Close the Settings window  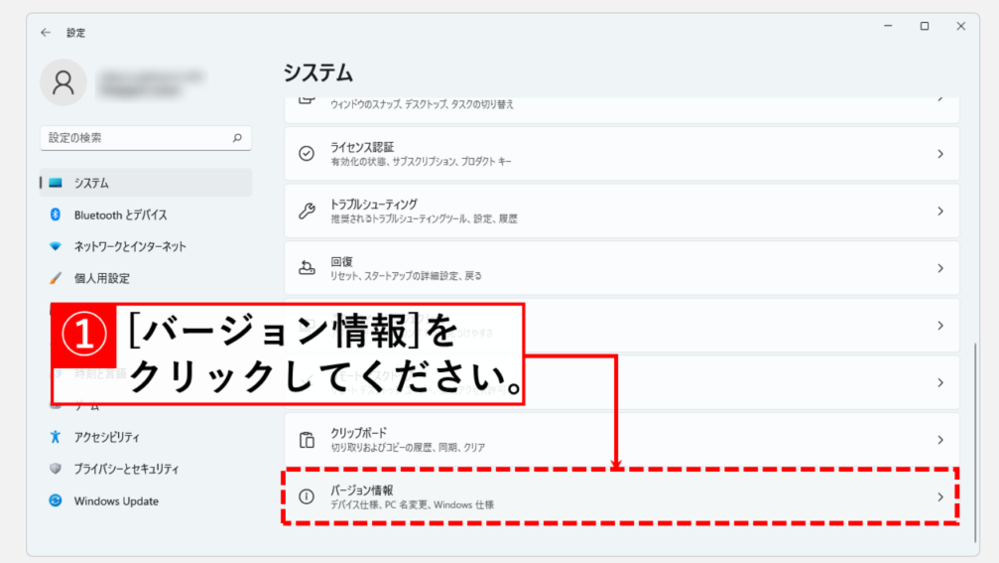(x=960, y=26)
